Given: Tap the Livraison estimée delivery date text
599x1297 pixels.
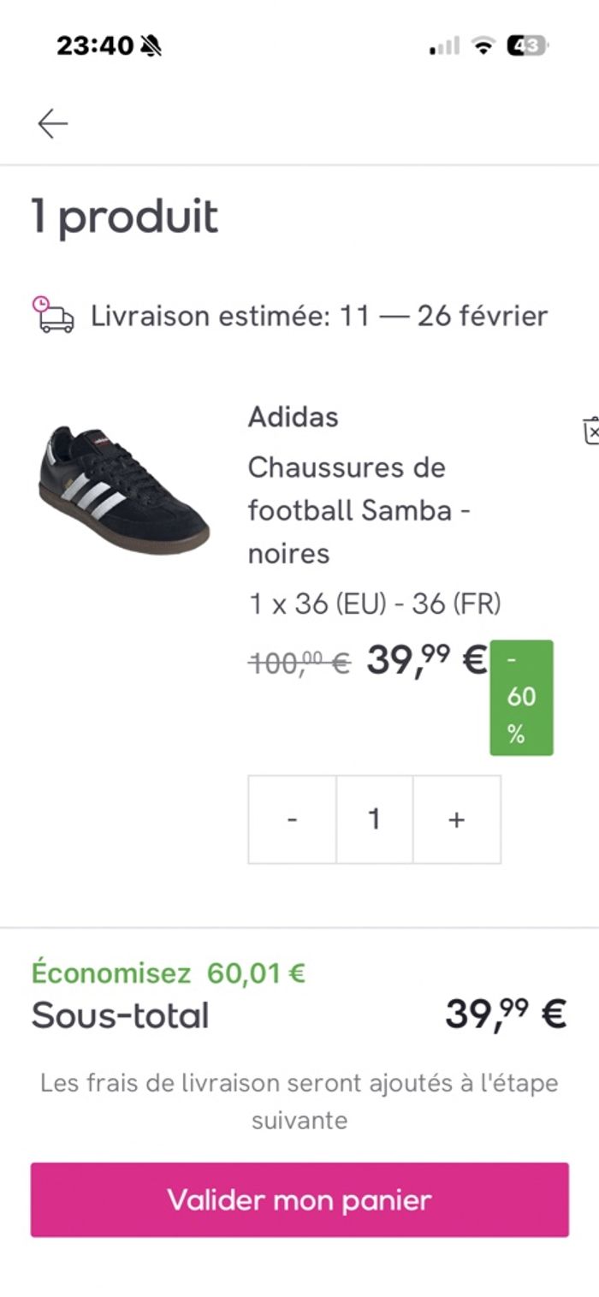Looking at the screenshot, I should point(319,316).
